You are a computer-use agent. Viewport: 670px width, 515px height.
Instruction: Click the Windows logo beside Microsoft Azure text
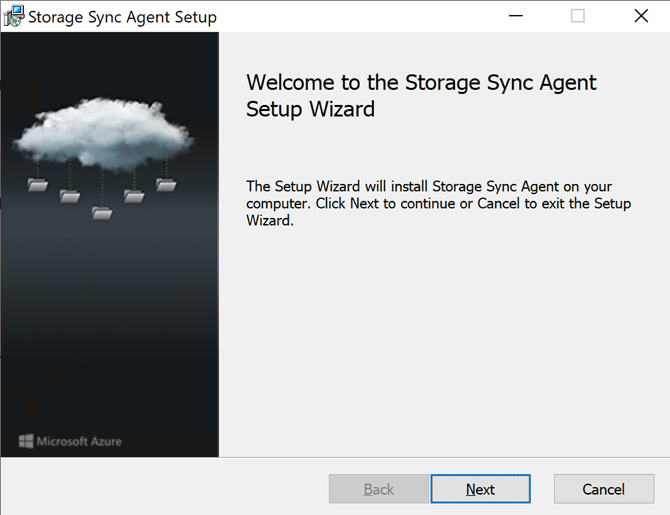[x=27, y=441]
